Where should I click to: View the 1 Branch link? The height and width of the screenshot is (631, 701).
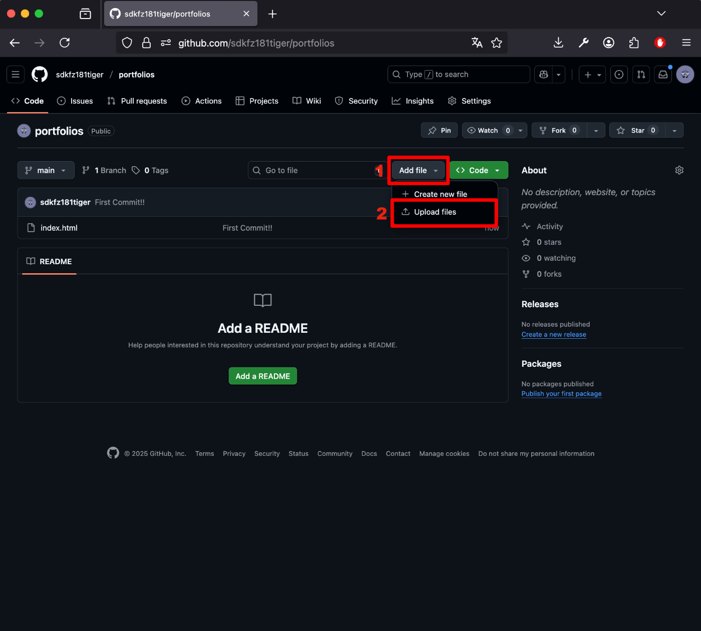pyautogui.click(x=104, y=171)
